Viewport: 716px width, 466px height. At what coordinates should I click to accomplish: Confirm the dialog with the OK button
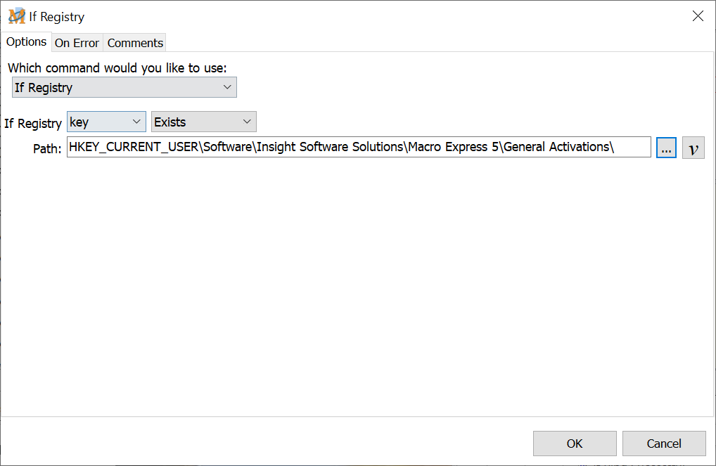click(575, 444)
